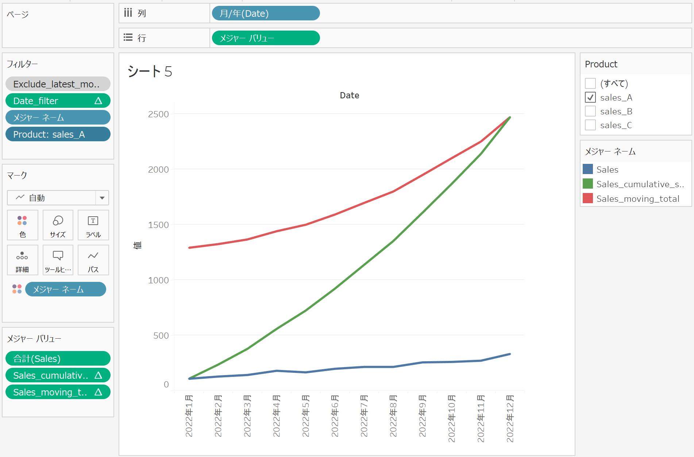Open the 色 (Color) mark property
The height and width of the screenshot is (457, 694).
[22, 225]
